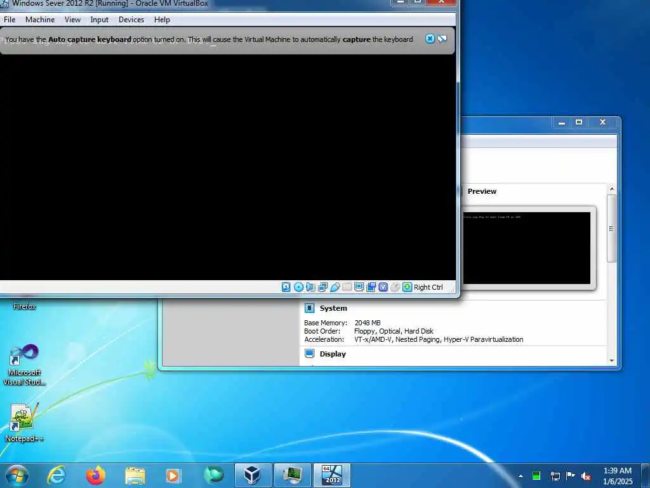Image resolution: width=650 pixels, height=488 pixels.
Task: Click the optical disk indicator in VM status bar
Action: [x=298, y=287]
